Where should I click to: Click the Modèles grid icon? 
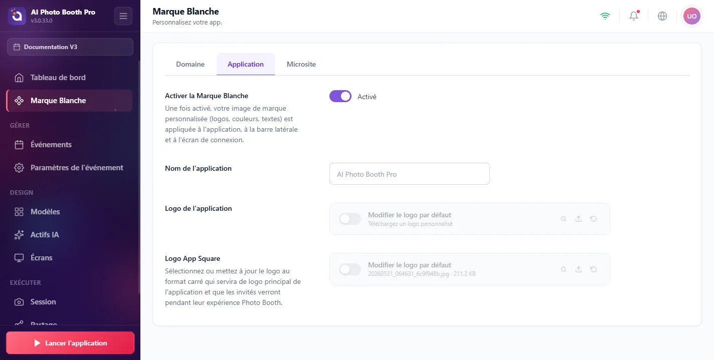click(19, 212)
